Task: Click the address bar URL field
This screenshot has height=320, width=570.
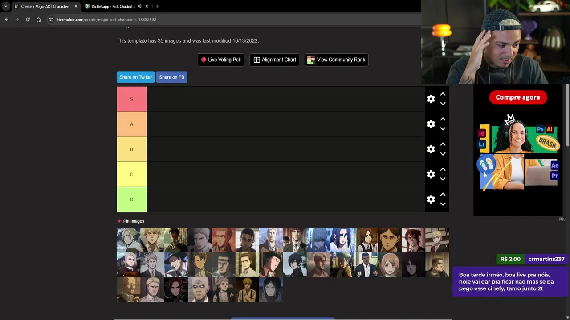Action: coord(232,20)
